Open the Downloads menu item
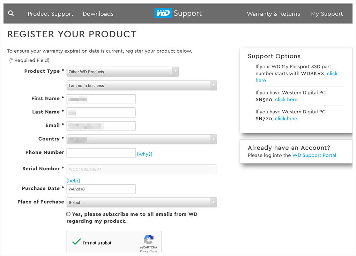The height and width of the screenshot is (256, 356). pos(98,14)
